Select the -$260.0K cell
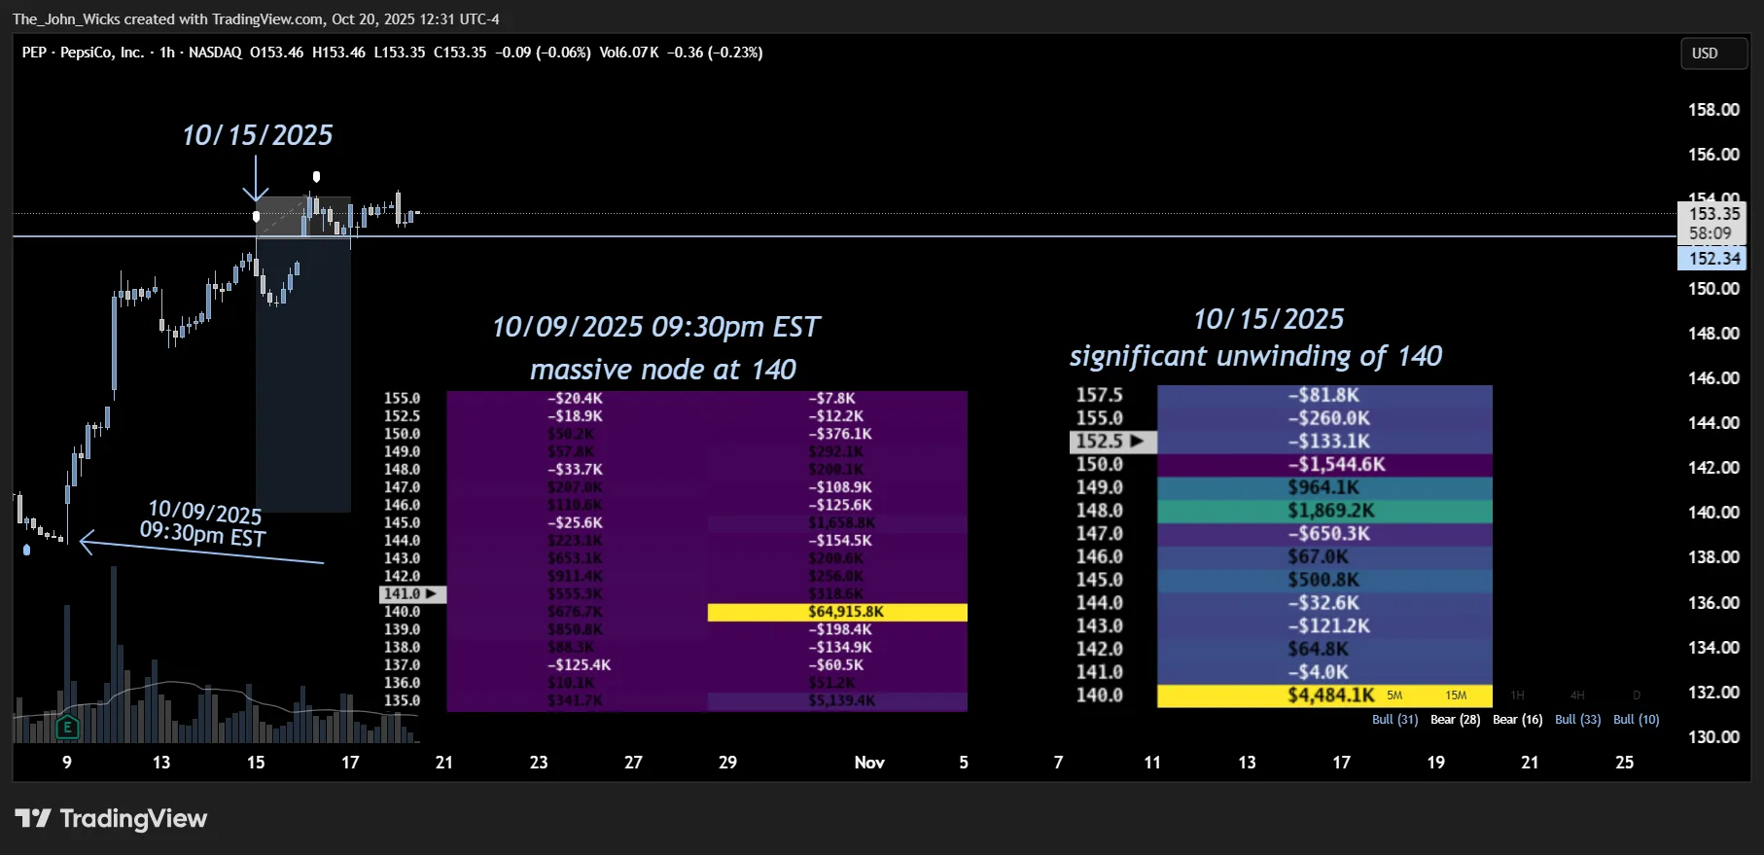This screenshot has height=855, width=1764. [1324, 418]
